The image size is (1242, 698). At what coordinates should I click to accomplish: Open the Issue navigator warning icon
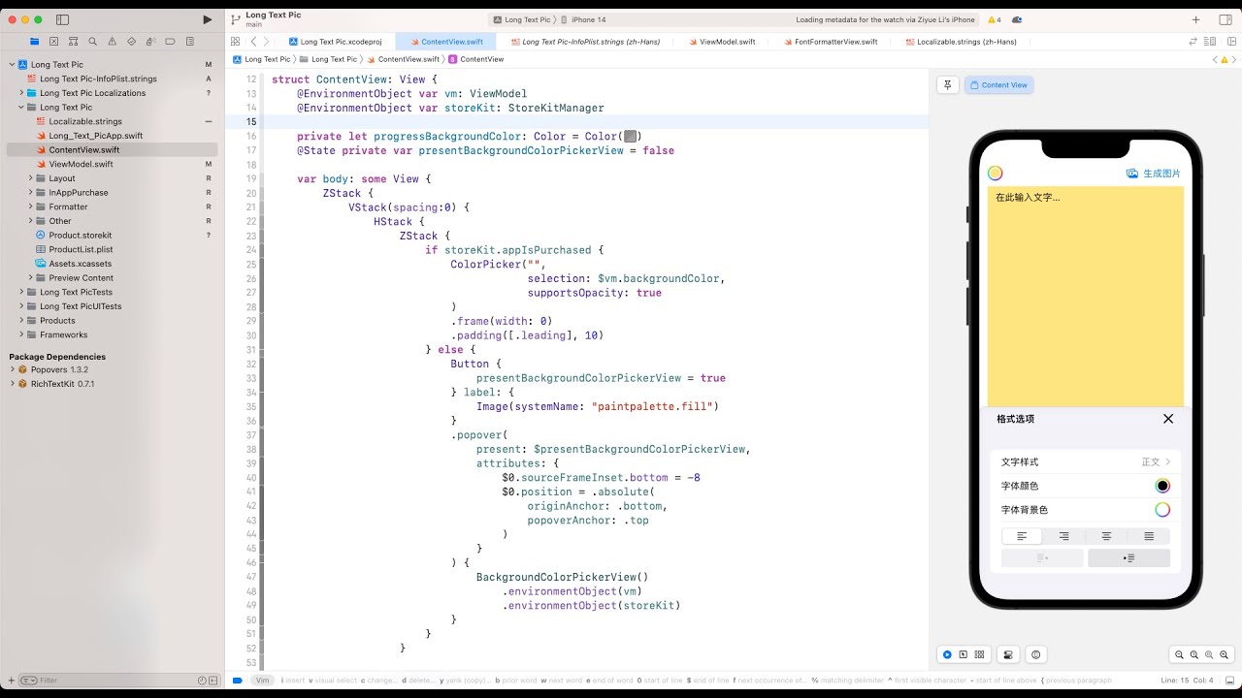click(x=112, y=42)
